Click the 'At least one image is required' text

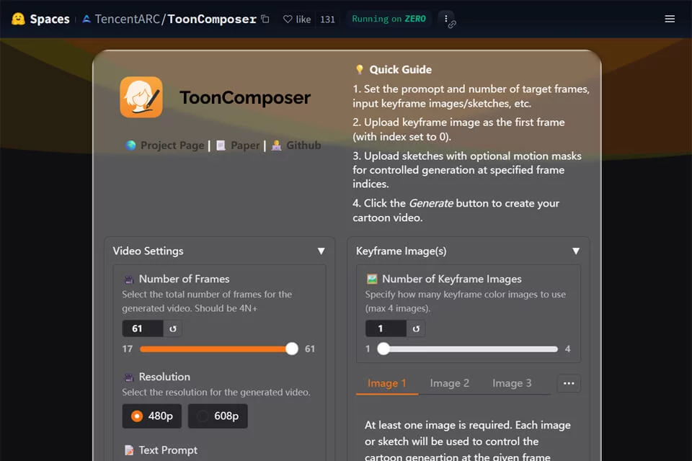(438, 425)
